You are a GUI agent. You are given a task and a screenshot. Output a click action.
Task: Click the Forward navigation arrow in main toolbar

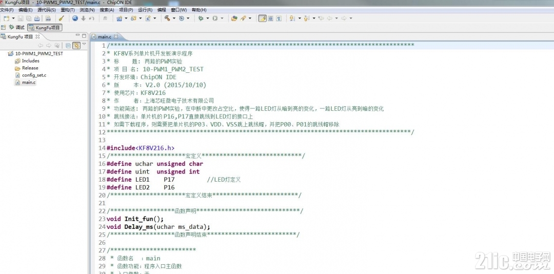344,18
